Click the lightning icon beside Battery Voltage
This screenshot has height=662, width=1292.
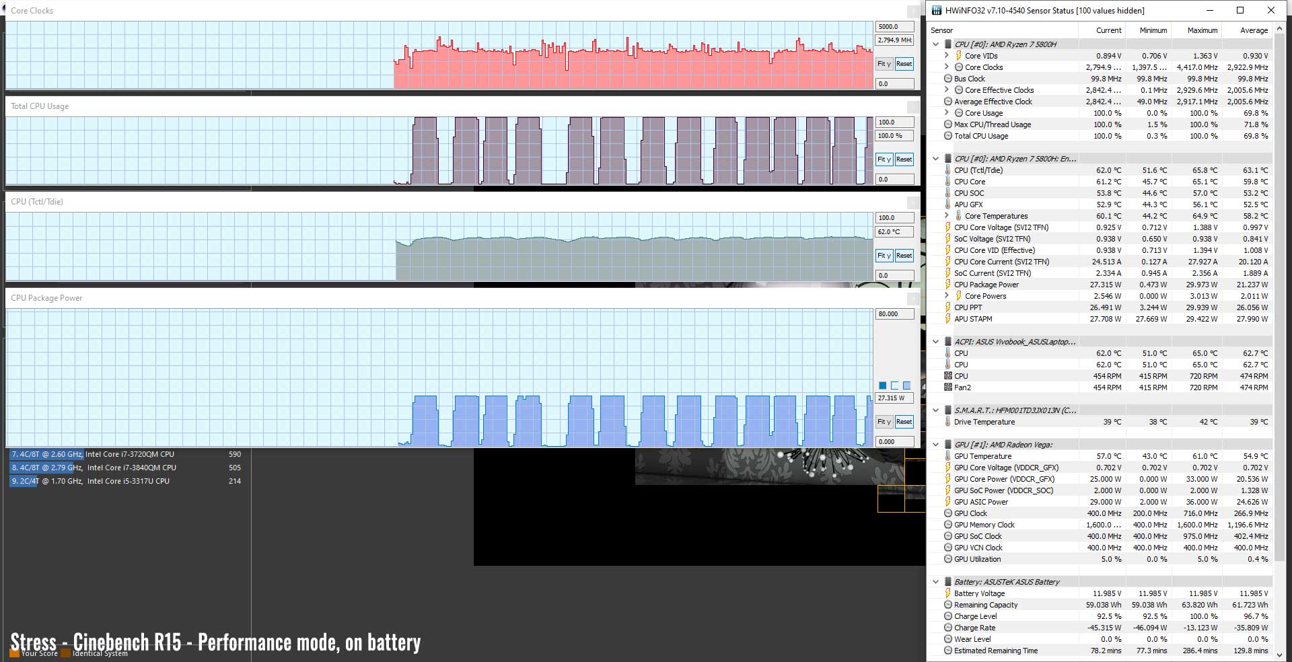[948, 593]
